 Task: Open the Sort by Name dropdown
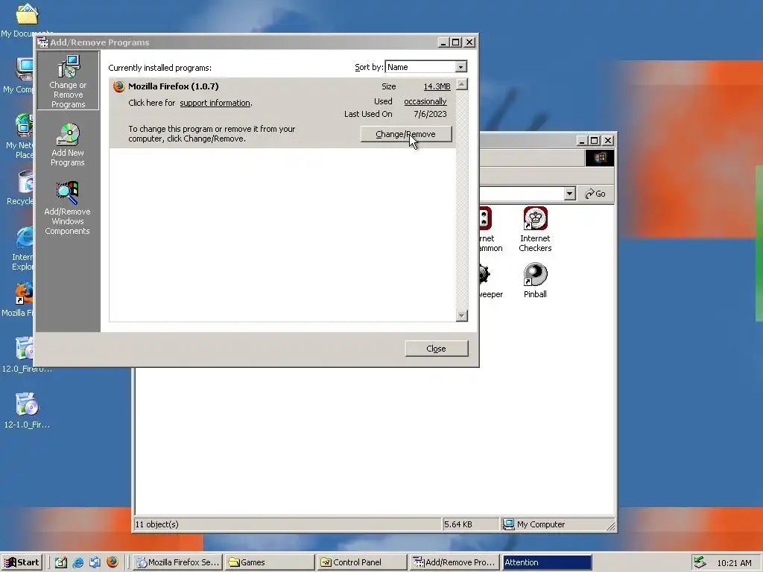460,66
